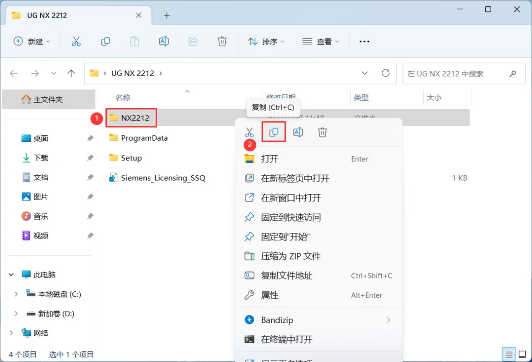Click the delete trash icon in context menu
Screen dimensions: 532x362
(322, 132)
